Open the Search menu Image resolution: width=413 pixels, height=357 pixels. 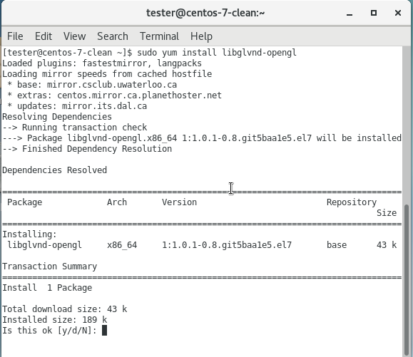113,36
